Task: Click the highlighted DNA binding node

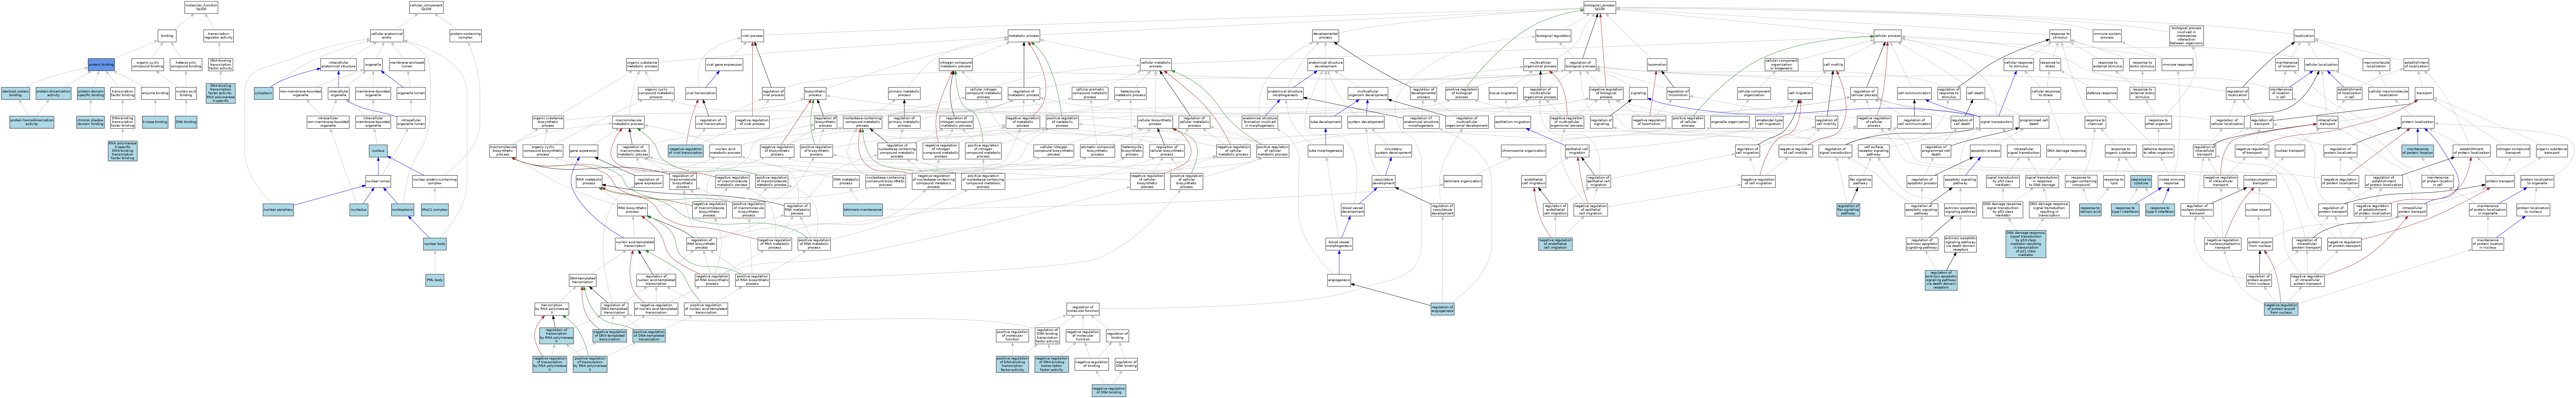Action: (x=186, y=122)
